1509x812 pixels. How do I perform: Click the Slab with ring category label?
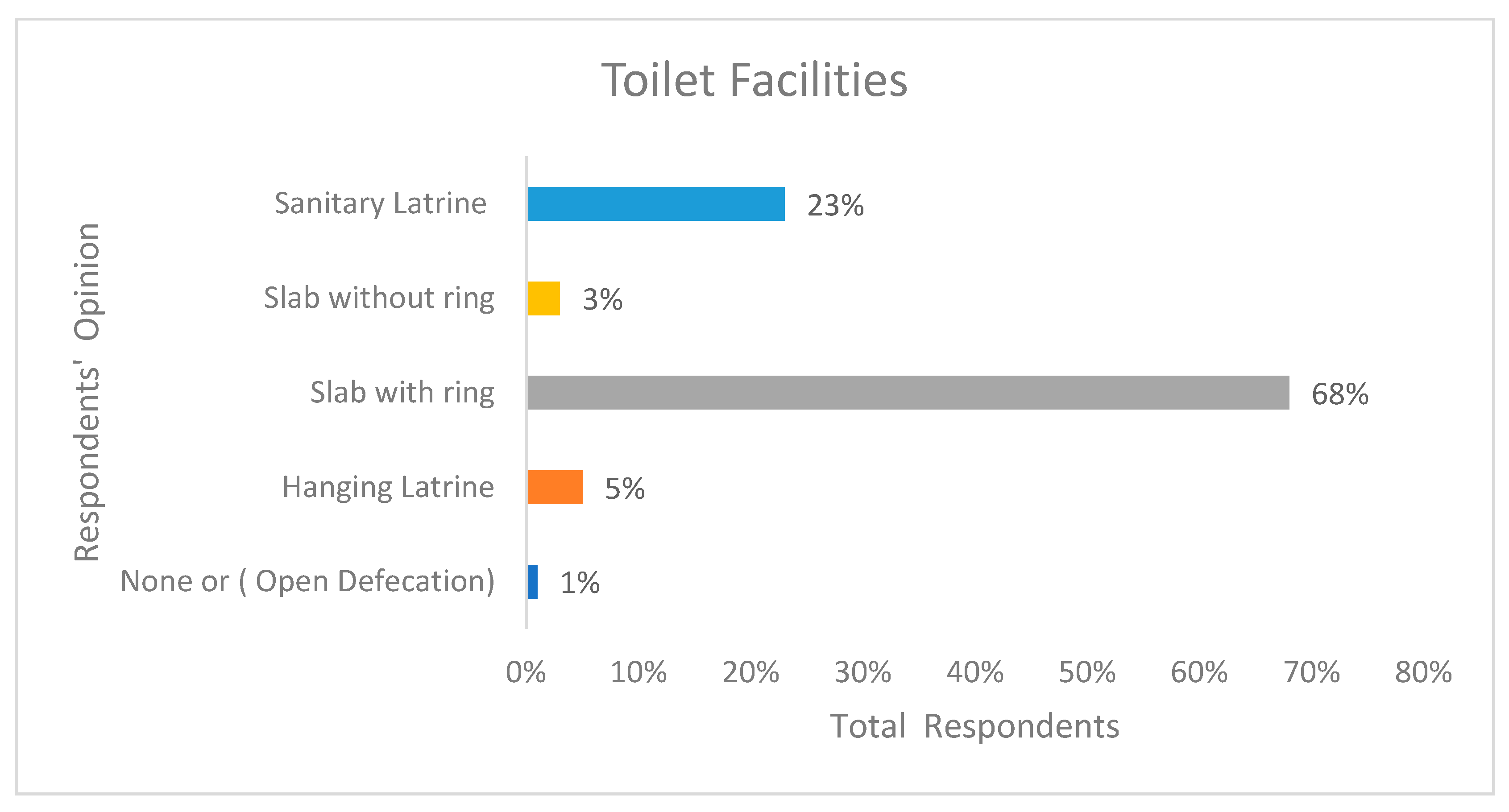tap(402, 393)
